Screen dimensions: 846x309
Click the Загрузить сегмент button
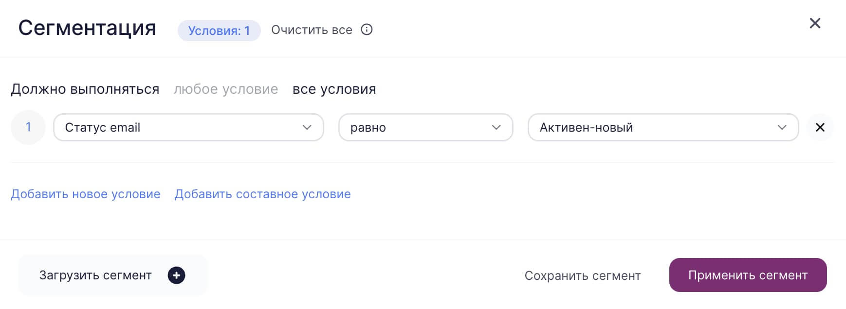pos(113,275)
